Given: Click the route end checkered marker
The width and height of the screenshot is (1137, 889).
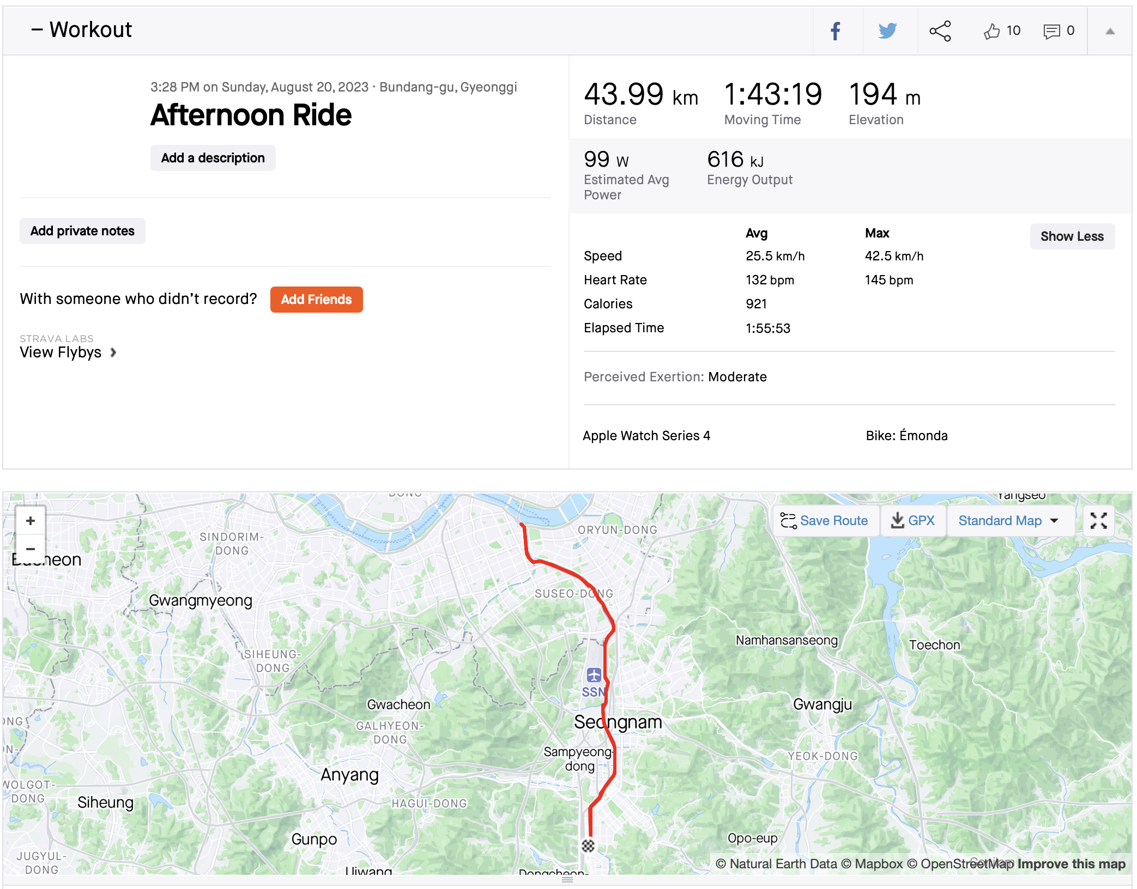Looking at the screenshot, I should click(x=588, y=845).
